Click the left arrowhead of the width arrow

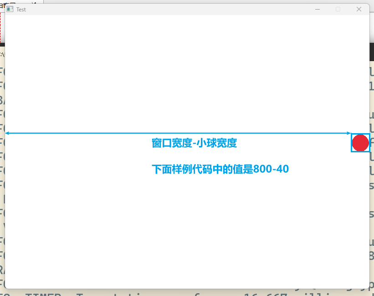8,133
